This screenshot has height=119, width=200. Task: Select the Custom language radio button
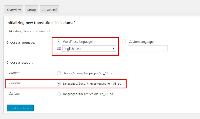pyautogui.click(x=124, y=42)
